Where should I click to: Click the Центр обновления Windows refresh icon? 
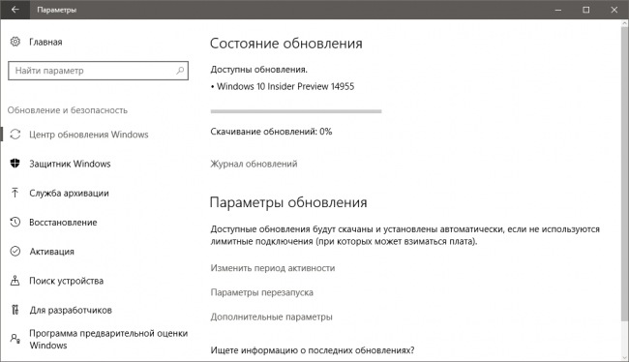click(15, 134)
